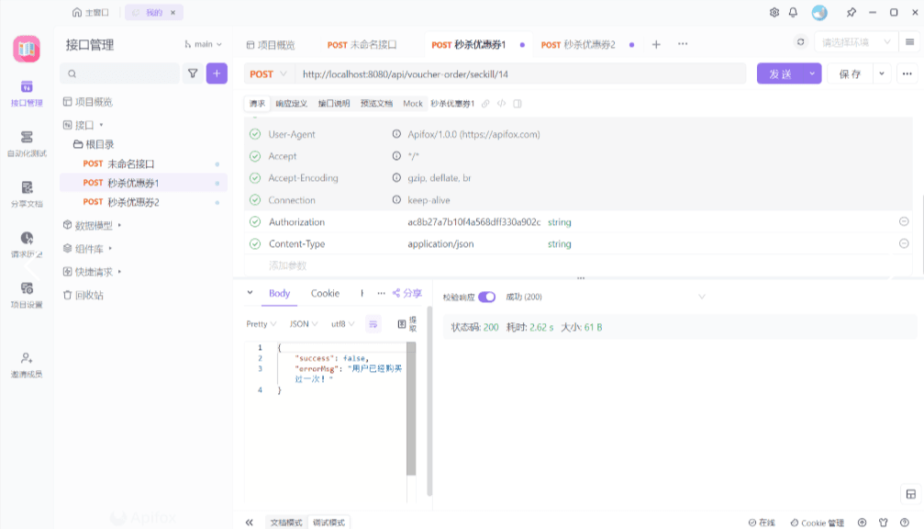Open 项目设置 in the left sidebar
Screen dimensions: 924x529
[x=26, y=294]
